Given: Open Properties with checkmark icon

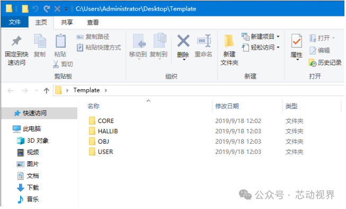Looking at the screenshot, I should point(296,41).
